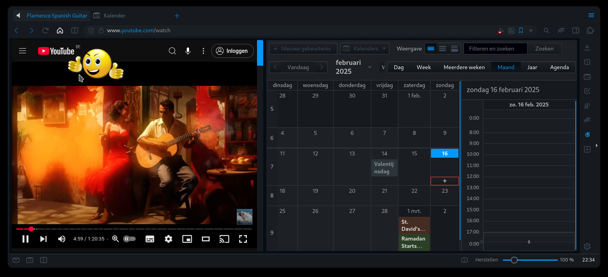
Task: Mute the Flamenco tab via its speaker icon
Action: [x=19, y=16]
